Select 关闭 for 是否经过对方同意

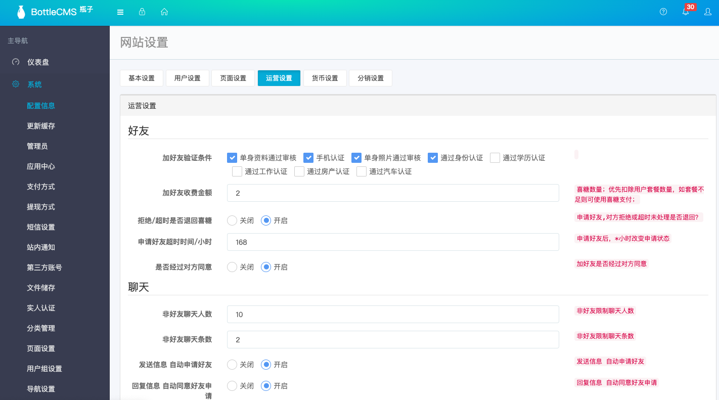point(232,267)
